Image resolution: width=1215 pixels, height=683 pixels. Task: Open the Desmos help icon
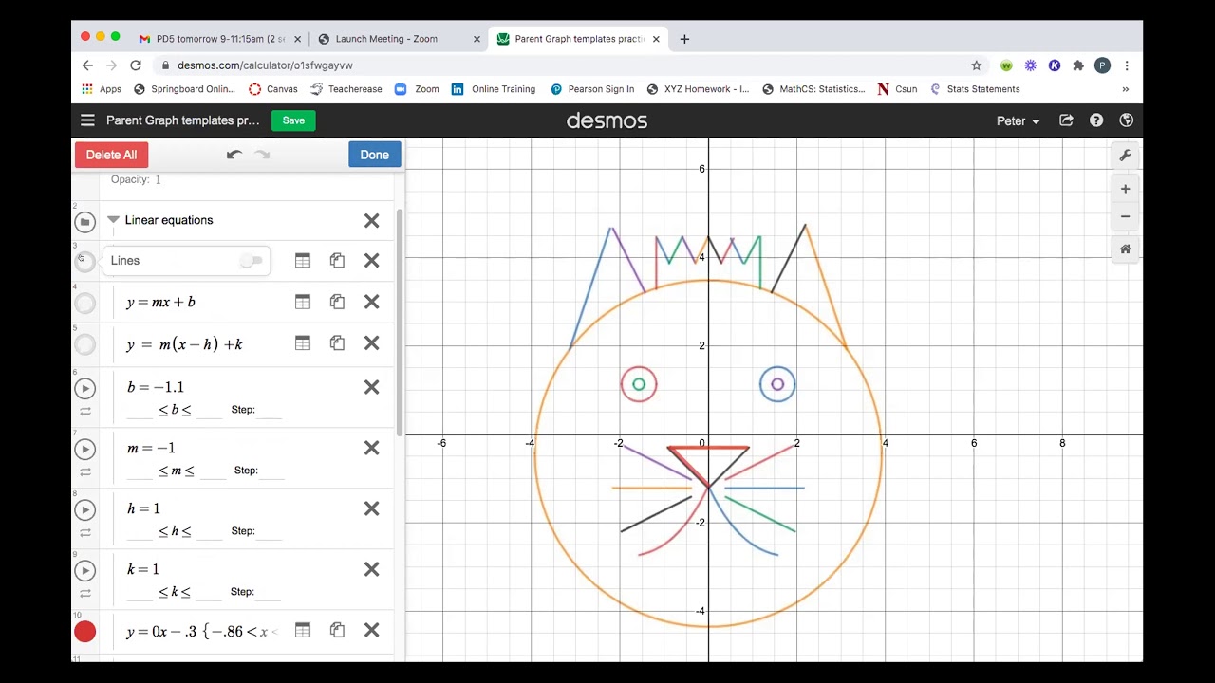(x=1096, y=120)
